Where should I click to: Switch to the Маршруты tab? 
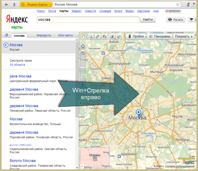(44, 35)
